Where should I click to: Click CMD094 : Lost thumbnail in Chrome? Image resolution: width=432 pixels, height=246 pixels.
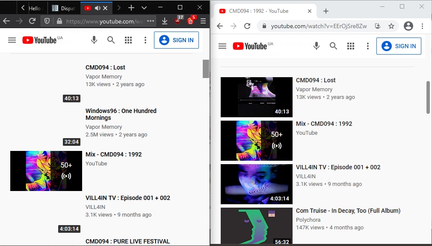pos(257,97)
